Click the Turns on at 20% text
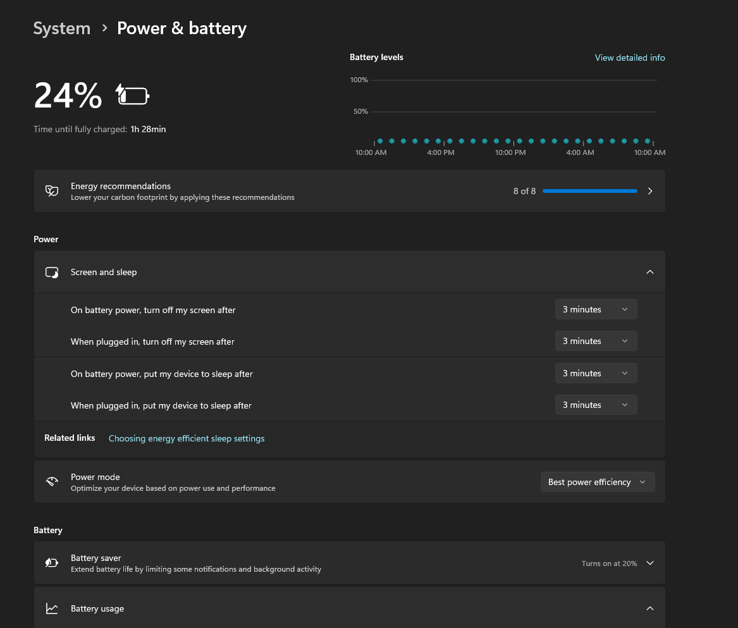The width and height of the screenshot is (738, 628). point(609,563)
